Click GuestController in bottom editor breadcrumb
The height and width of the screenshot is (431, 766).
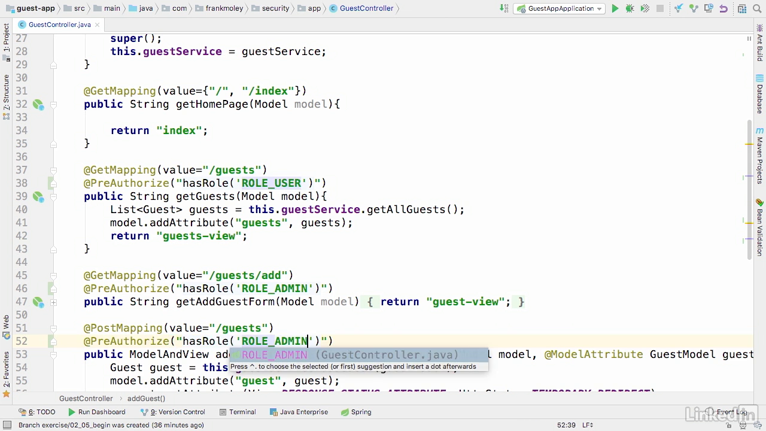coord(86,399)
